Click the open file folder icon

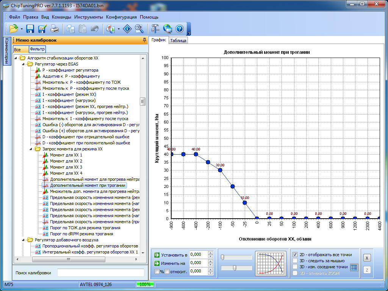point(14,29)
